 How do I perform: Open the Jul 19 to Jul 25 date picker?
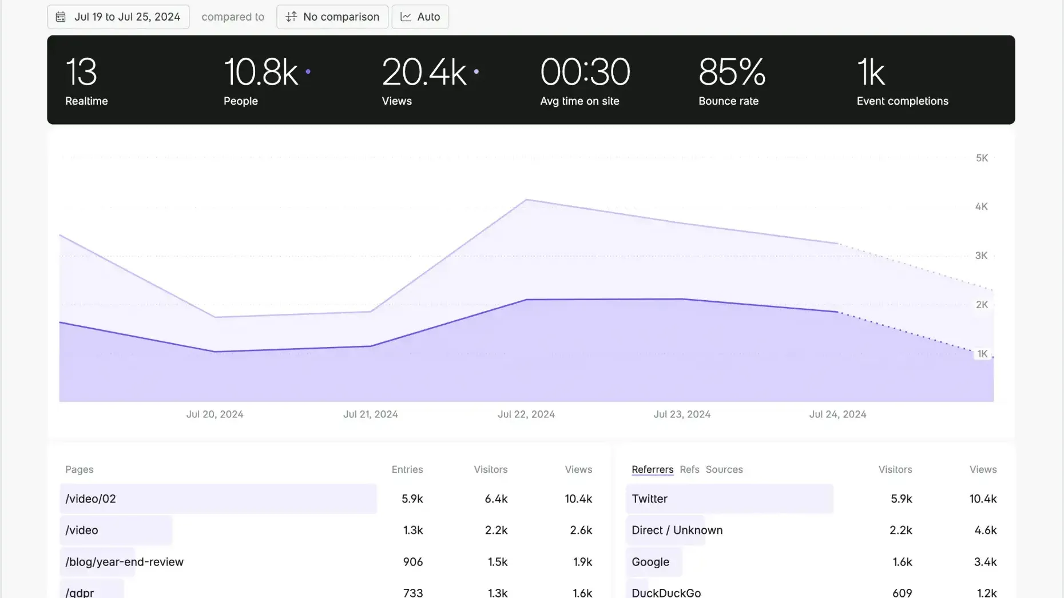[118, 17]
